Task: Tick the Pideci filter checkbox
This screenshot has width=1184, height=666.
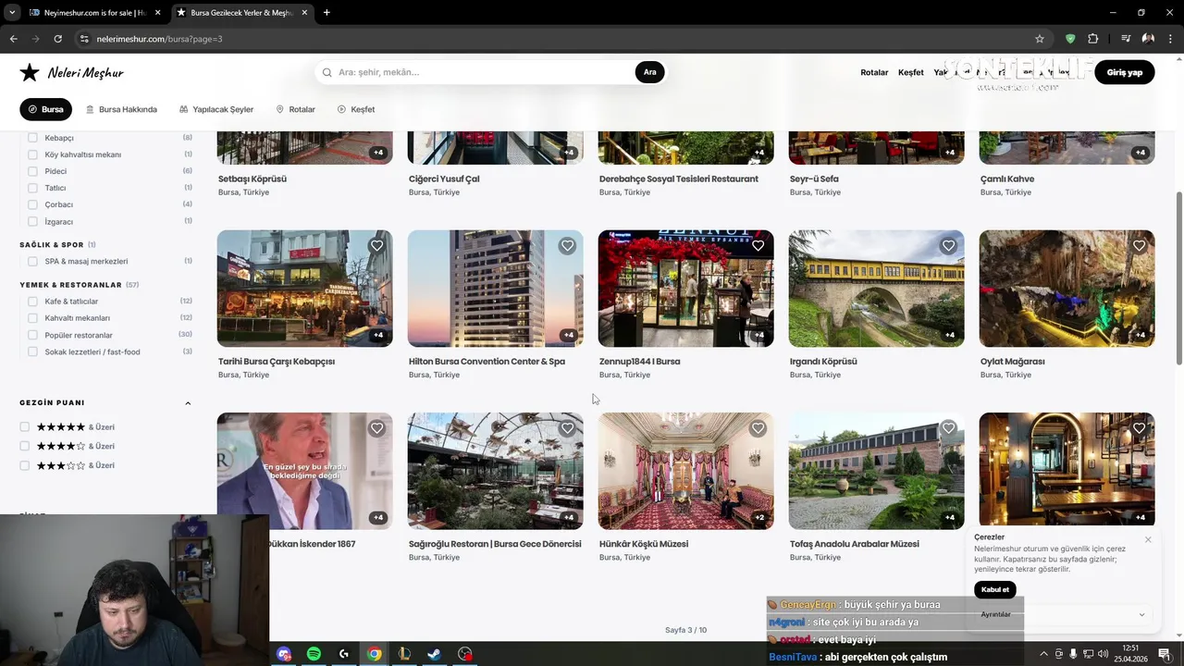Action: pyautogui.click(x=32, y=171)
